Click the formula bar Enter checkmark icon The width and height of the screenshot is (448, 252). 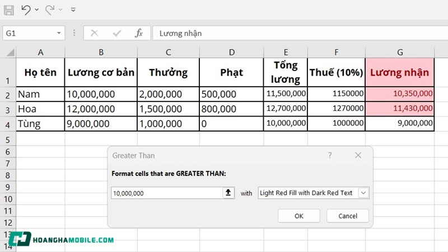click(x=117, y=33)
